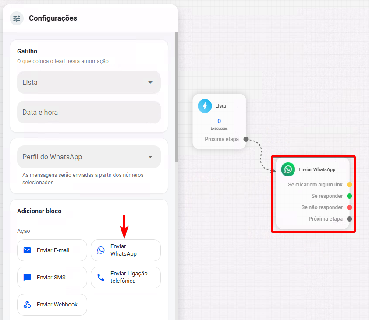Click the WhatsApp icon in Adicionar bloco
This screenshot has width=369, height=320.
pos(101,250)
